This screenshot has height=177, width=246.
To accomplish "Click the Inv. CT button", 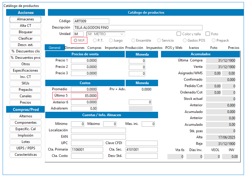I will pyautogui.click(x=25, y=77).
